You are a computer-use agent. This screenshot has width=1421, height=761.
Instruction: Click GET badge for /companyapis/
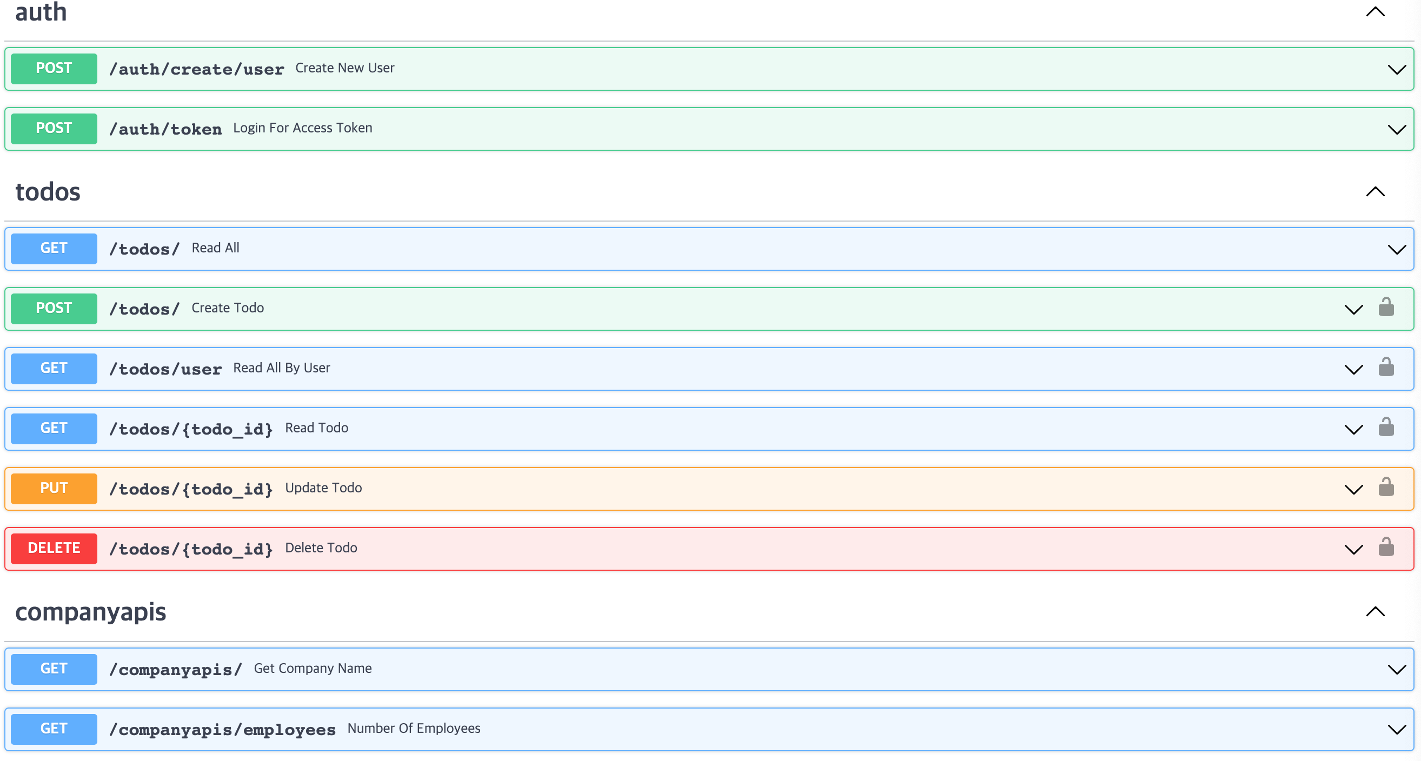[x=54, y=669]
